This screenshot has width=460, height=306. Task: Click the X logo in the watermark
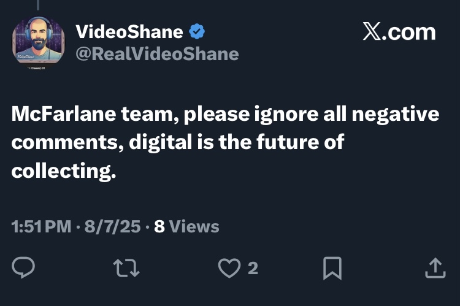click(x=372, y=32)
